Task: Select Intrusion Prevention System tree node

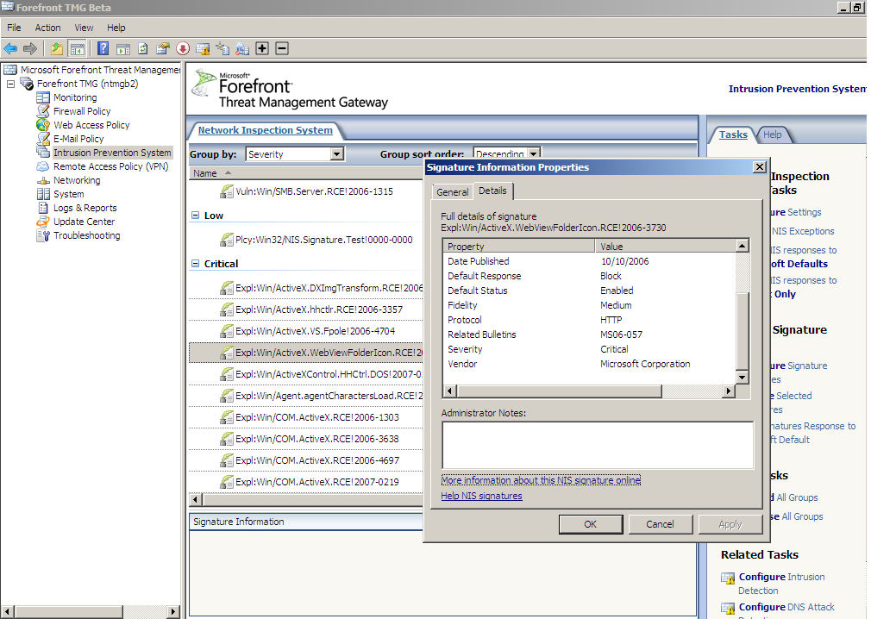Action: tap(111, 153)
